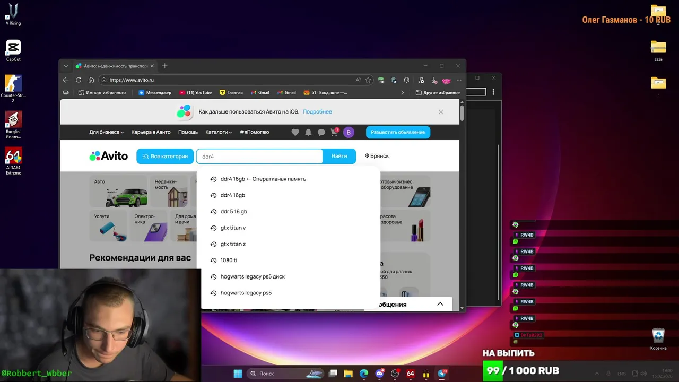Show more bookmarks via the chevron

click(x=402, y=92)
